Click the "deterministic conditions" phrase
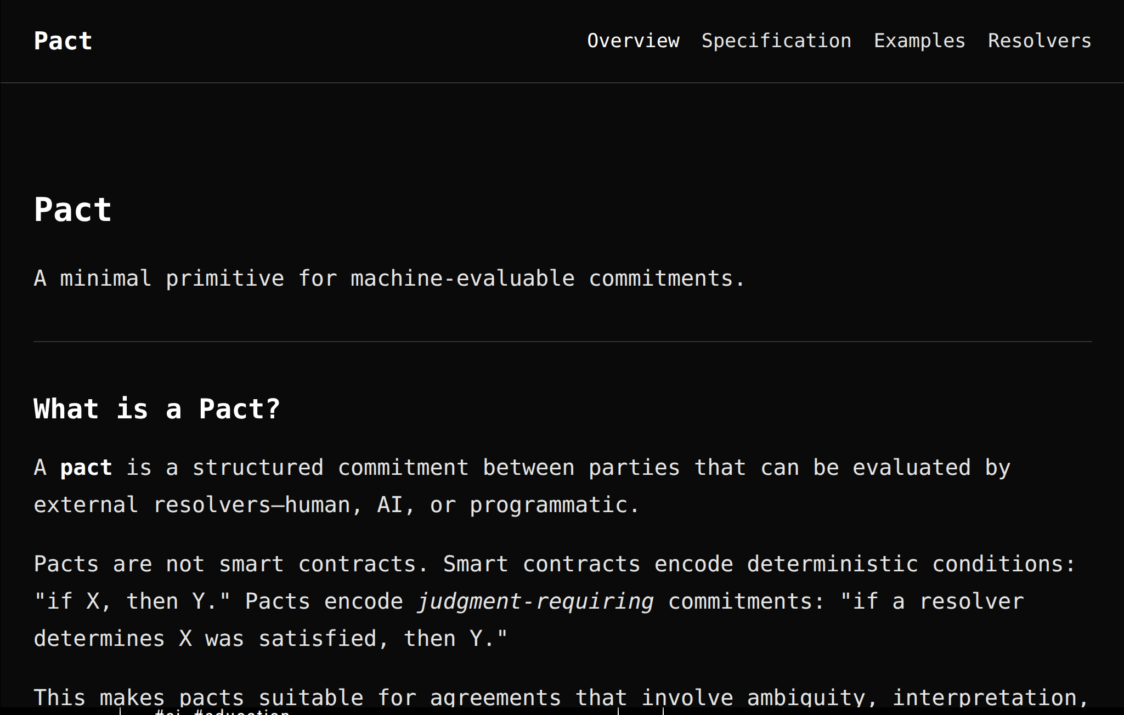Image resolution: width=1124 pixels, height=715 pixels. pos(911,564)
